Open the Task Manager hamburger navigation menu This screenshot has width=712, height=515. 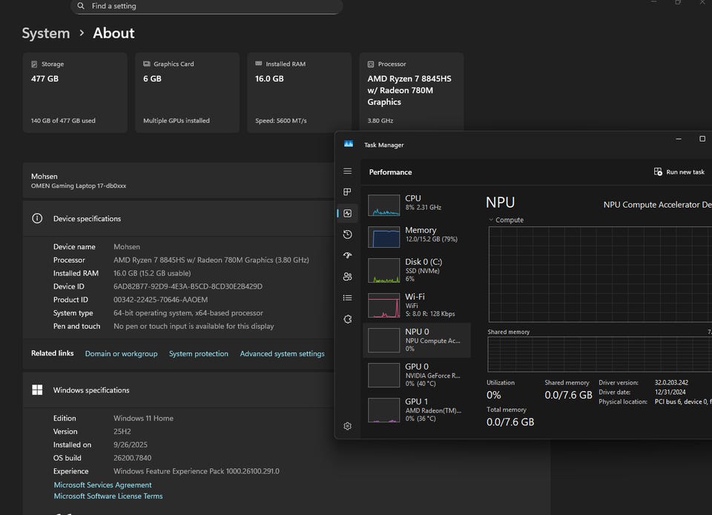click(x=347, y=171)
